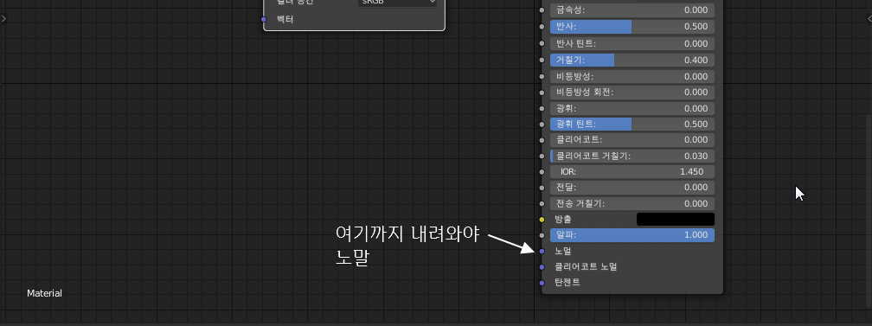Click the 노멀 label in the node
872x326 pixels.
(x=563, y=252)
